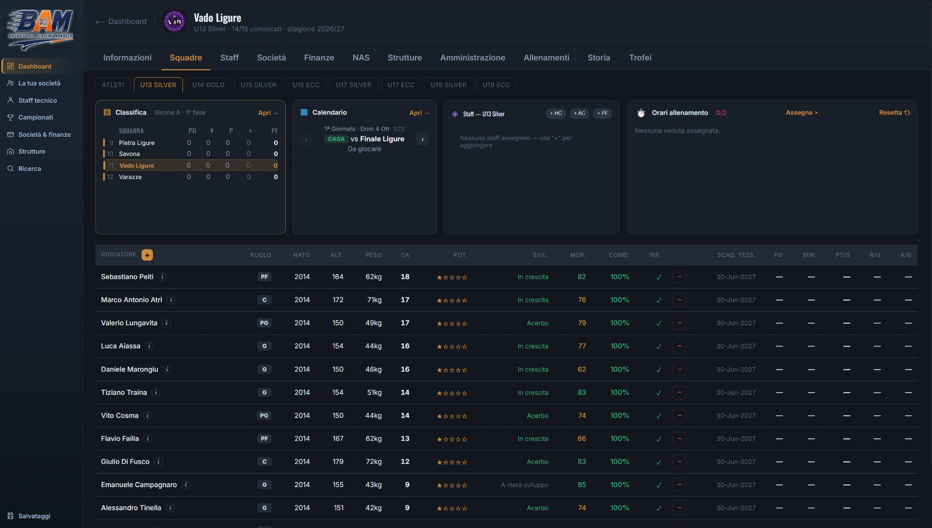Click red minus icon for Marco Antonio Atri
Image resolution: width=932 pixels, height=528 pixels.
[679, 300]
